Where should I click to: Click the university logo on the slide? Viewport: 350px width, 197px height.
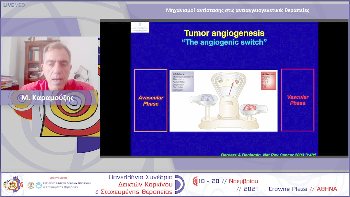(x=140, y=27)
